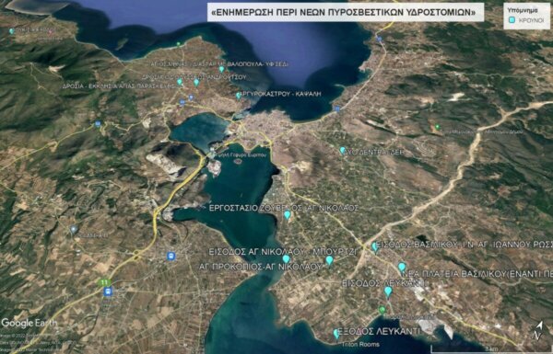This screenshot has width=553, height=354.
Task: Click the ΚΡΟΥΝΟΙ legend label
Action: coord(531,20)
